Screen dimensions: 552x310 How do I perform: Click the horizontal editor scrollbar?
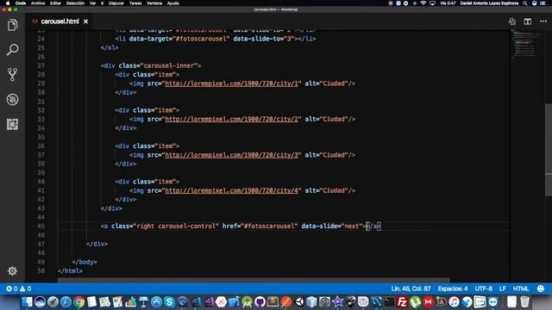point(254,280)
